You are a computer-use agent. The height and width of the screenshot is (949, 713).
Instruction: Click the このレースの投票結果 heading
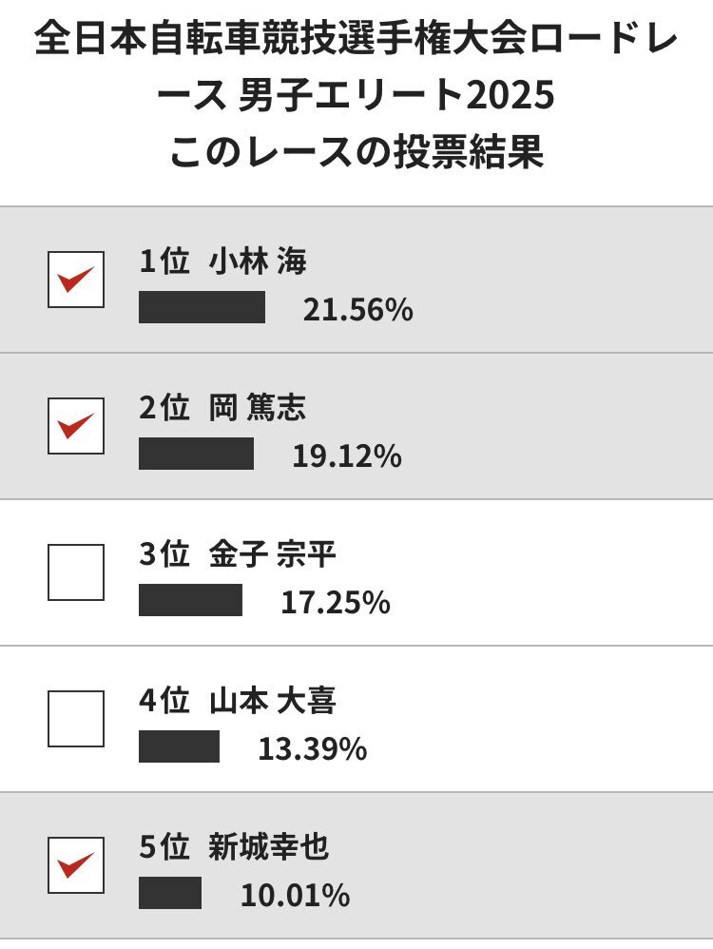356,152
